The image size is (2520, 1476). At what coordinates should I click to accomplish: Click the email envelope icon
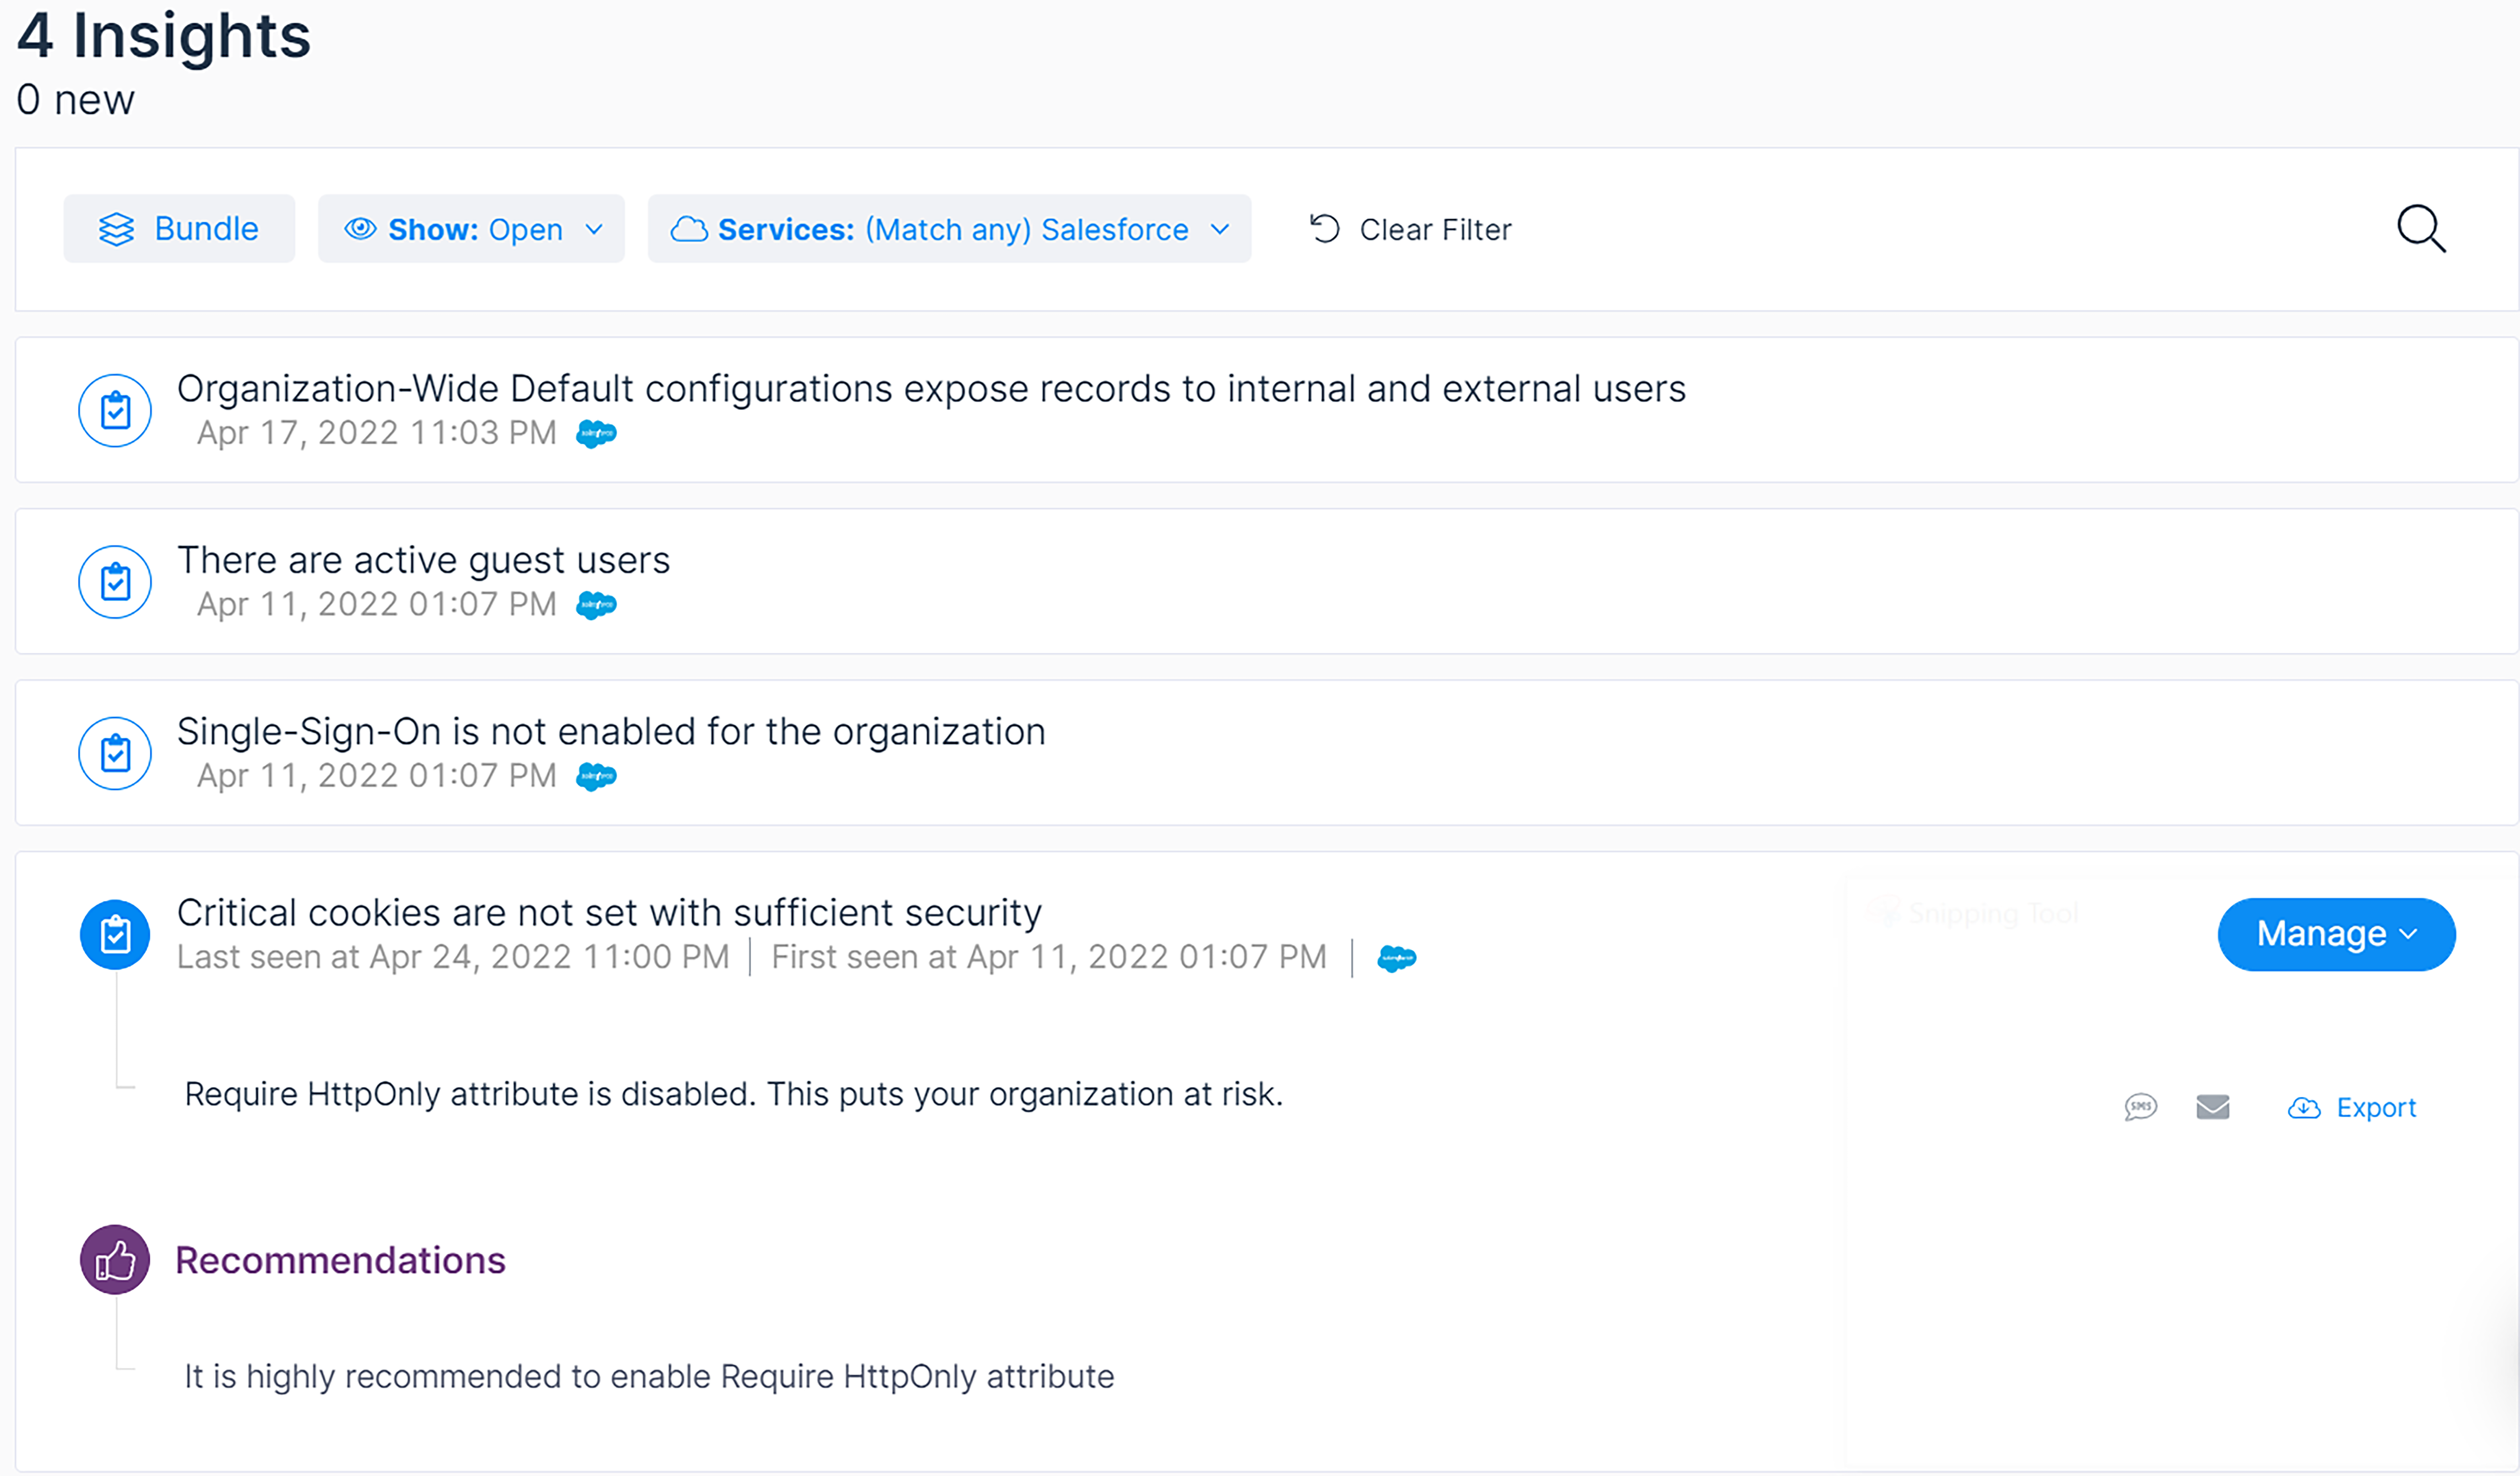coord(2213,1107)
